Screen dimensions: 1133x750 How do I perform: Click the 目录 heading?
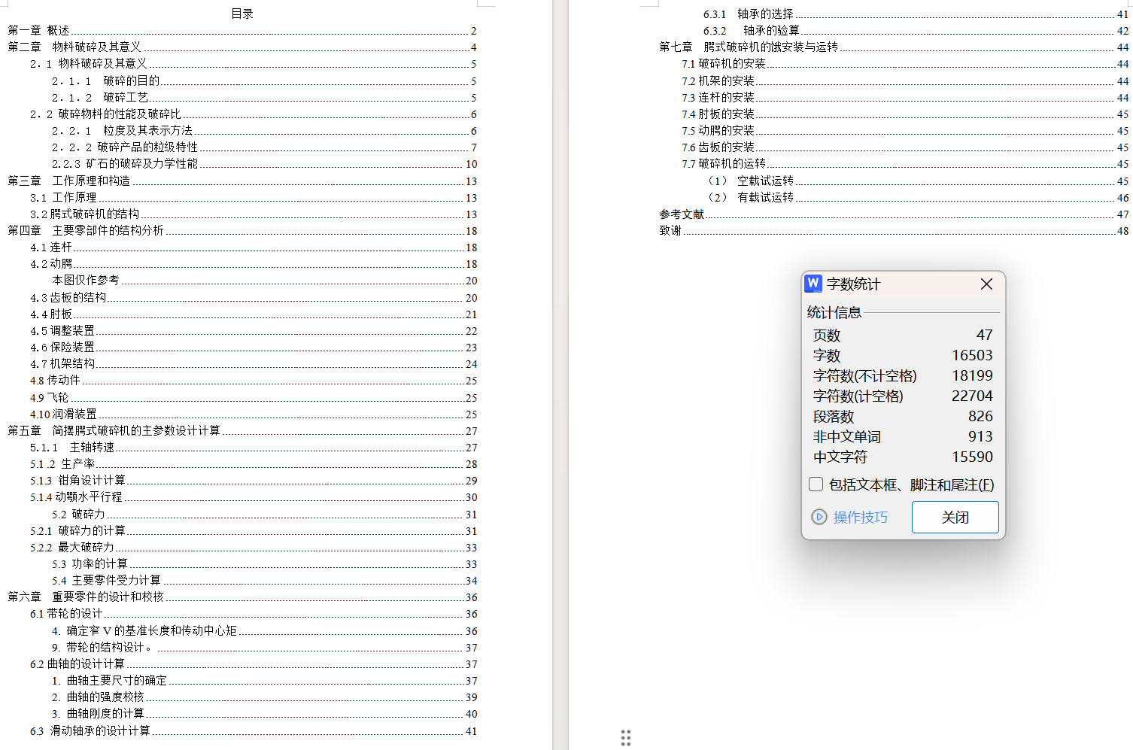pyautogui.click(x=242, y=14)
